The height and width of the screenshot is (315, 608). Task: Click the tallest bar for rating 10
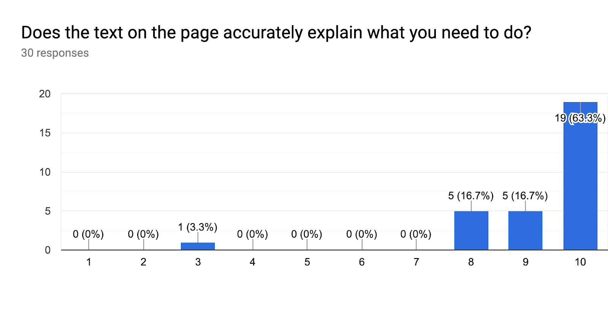pyautogui.click(x=580, y=176)
